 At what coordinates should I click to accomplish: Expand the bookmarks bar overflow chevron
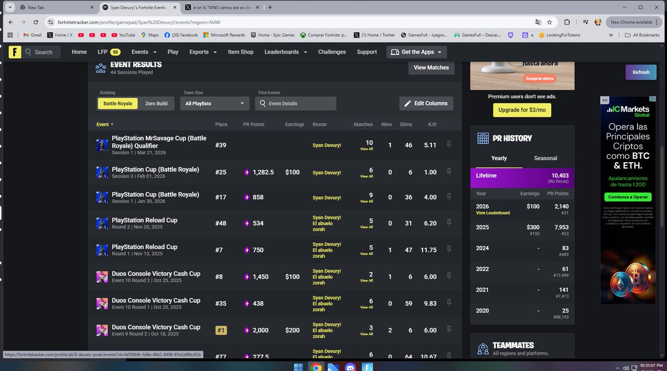click(x=612, y=35)
